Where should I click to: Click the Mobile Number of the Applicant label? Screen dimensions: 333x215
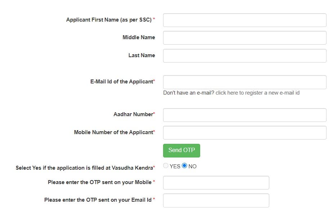tap(113, 132)
